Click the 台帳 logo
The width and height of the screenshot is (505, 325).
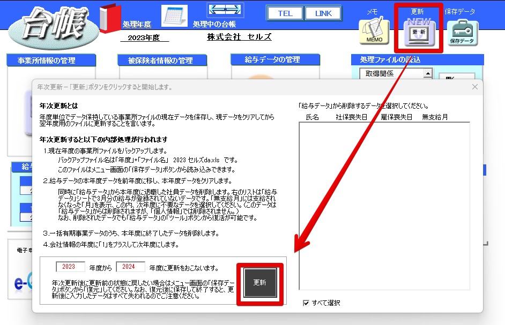(54, 27)
